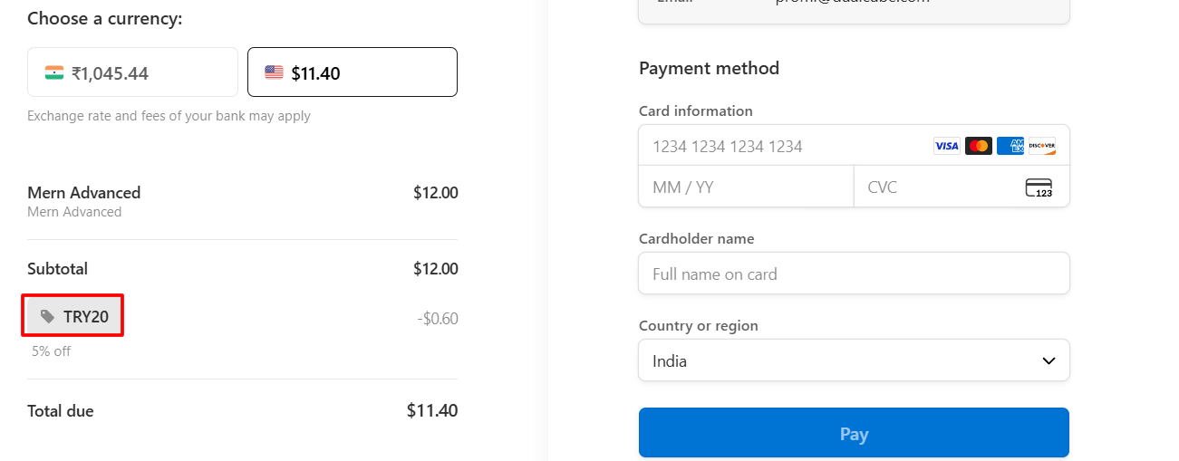Focus the Full name on card field
Screen dimensions: 1179x461
pos(854,274)
